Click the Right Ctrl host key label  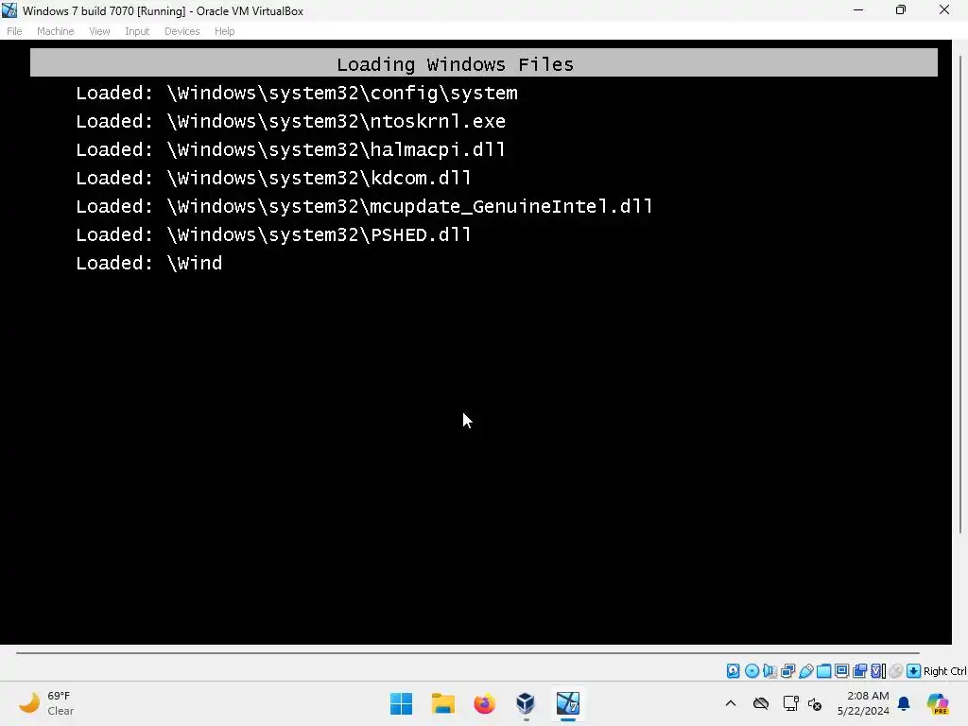click(944, 671)
